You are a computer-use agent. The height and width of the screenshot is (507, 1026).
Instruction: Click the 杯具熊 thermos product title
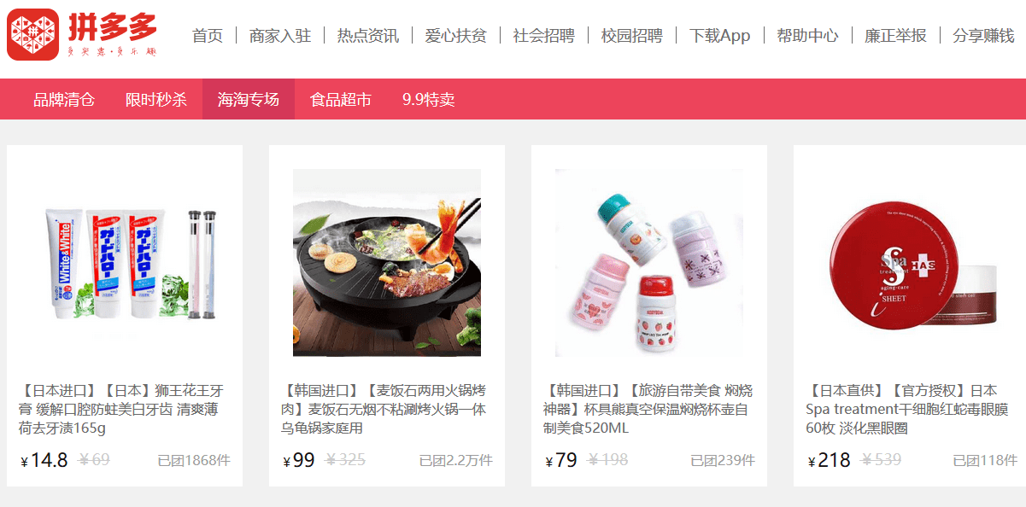click(x=649, y=409)
